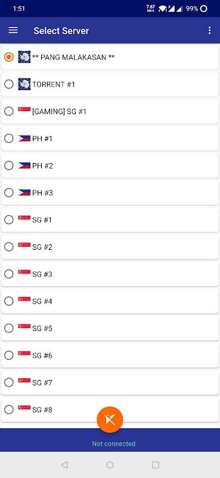
Task: Select the SG #4 radio button
Action: tap(9, 301)
